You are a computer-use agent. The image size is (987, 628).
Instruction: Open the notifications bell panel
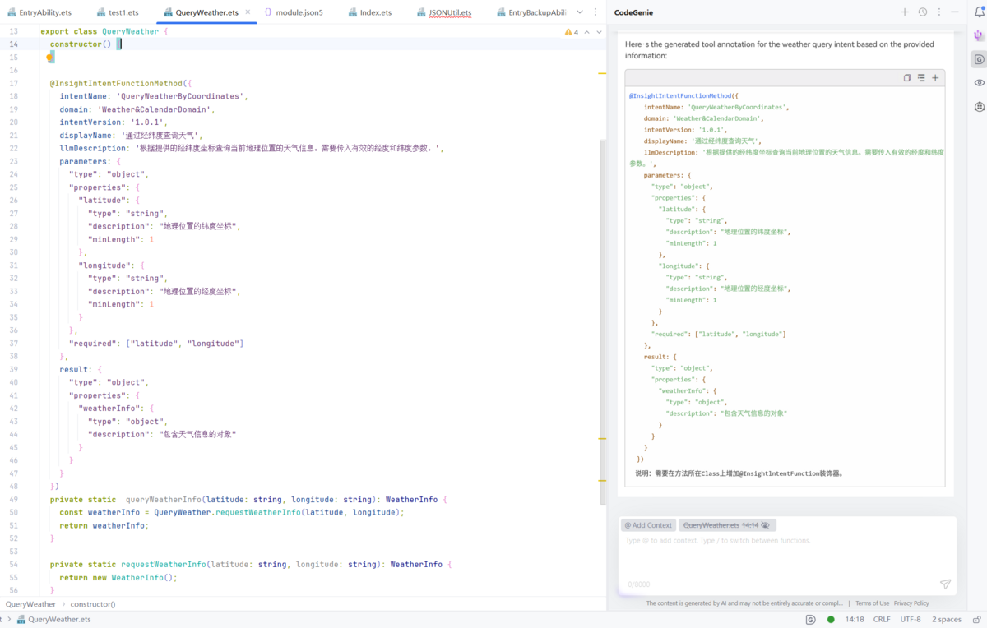point(979,12)
